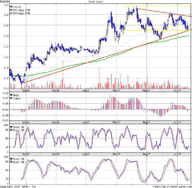Click Sep06 label below the MACD panel

(26, 122)
